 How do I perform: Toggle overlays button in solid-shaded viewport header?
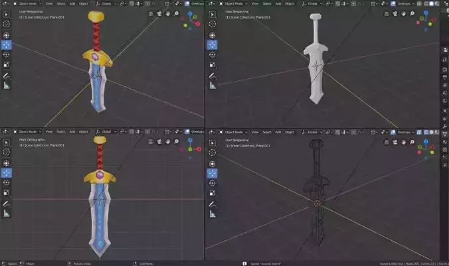(x=393, y=4)
